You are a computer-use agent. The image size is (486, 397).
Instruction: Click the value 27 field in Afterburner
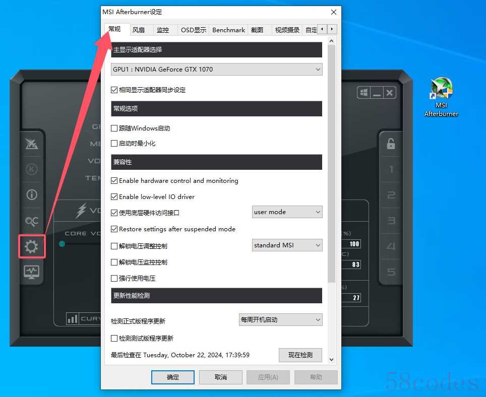click(x=351, y=298)
